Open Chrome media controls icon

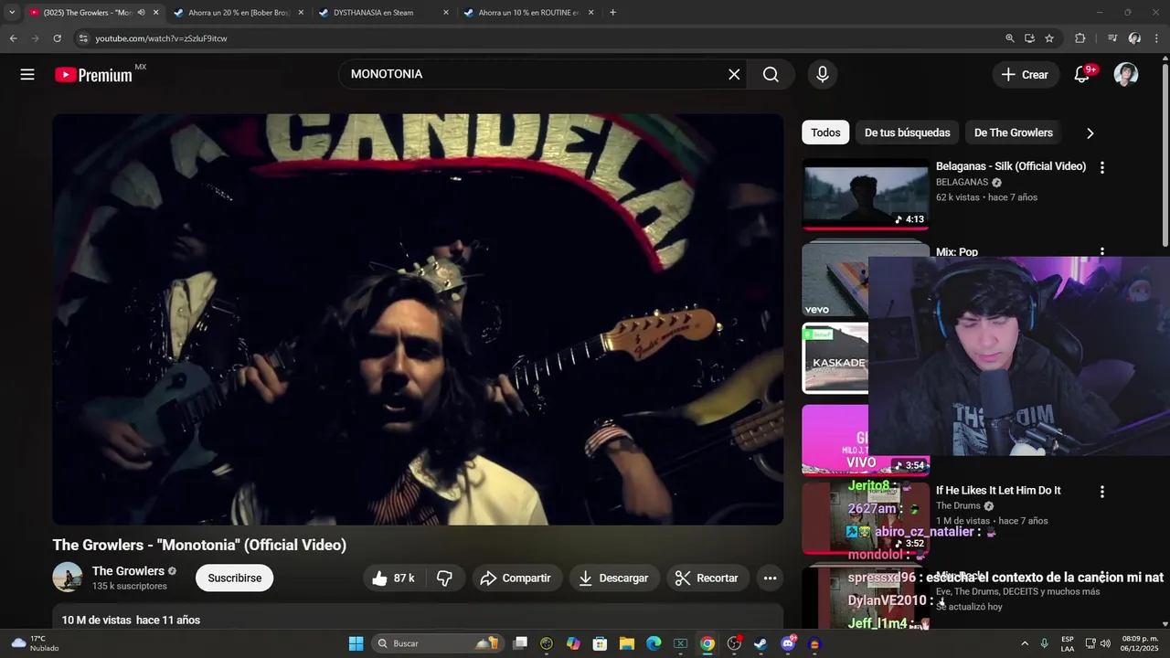point(1112,38)
